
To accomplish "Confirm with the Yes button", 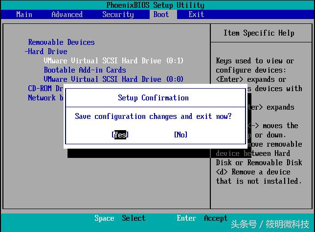I will pyautogui.click(x=120, y=135).
